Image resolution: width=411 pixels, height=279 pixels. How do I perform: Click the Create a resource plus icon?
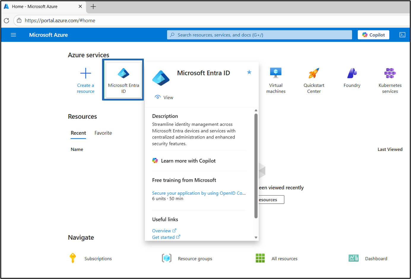pos(85,73)
